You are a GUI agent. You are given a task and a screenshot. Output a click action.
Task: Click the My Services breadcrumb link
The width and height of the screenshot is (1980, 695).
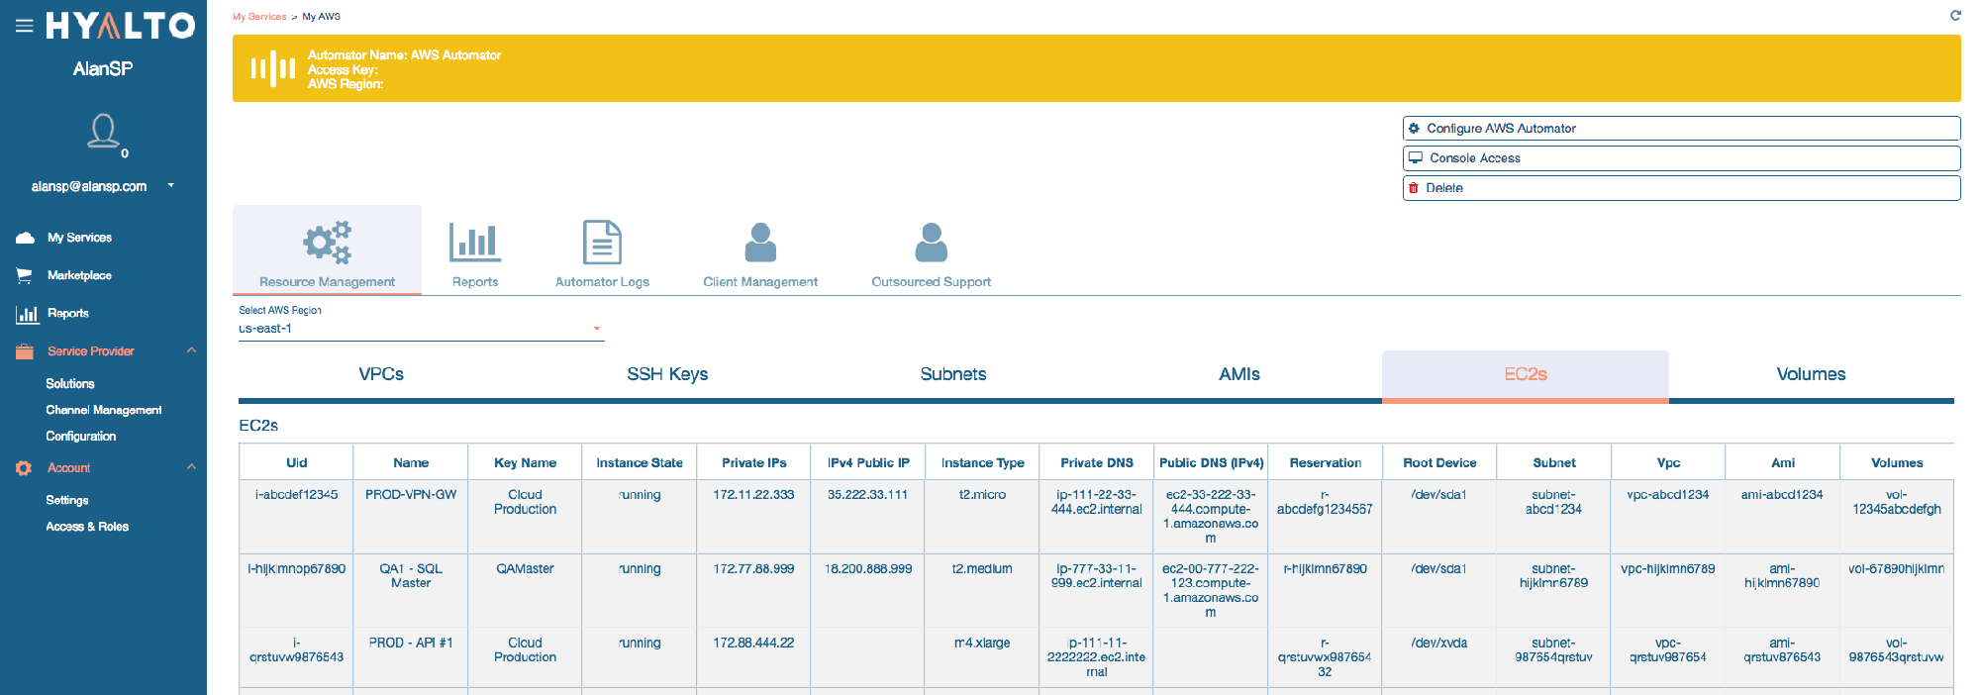[x=259, y=17]
